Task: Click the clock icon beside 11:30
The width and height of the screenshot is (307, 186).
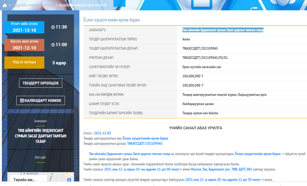Action: [x=53, y=27]
